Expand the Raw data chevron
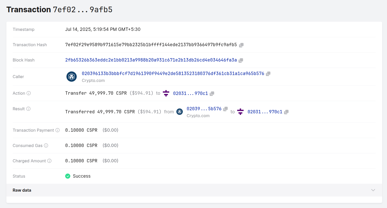Image resolution: width=387 pixels, height=208 pixels. click(x=373, y=190)
